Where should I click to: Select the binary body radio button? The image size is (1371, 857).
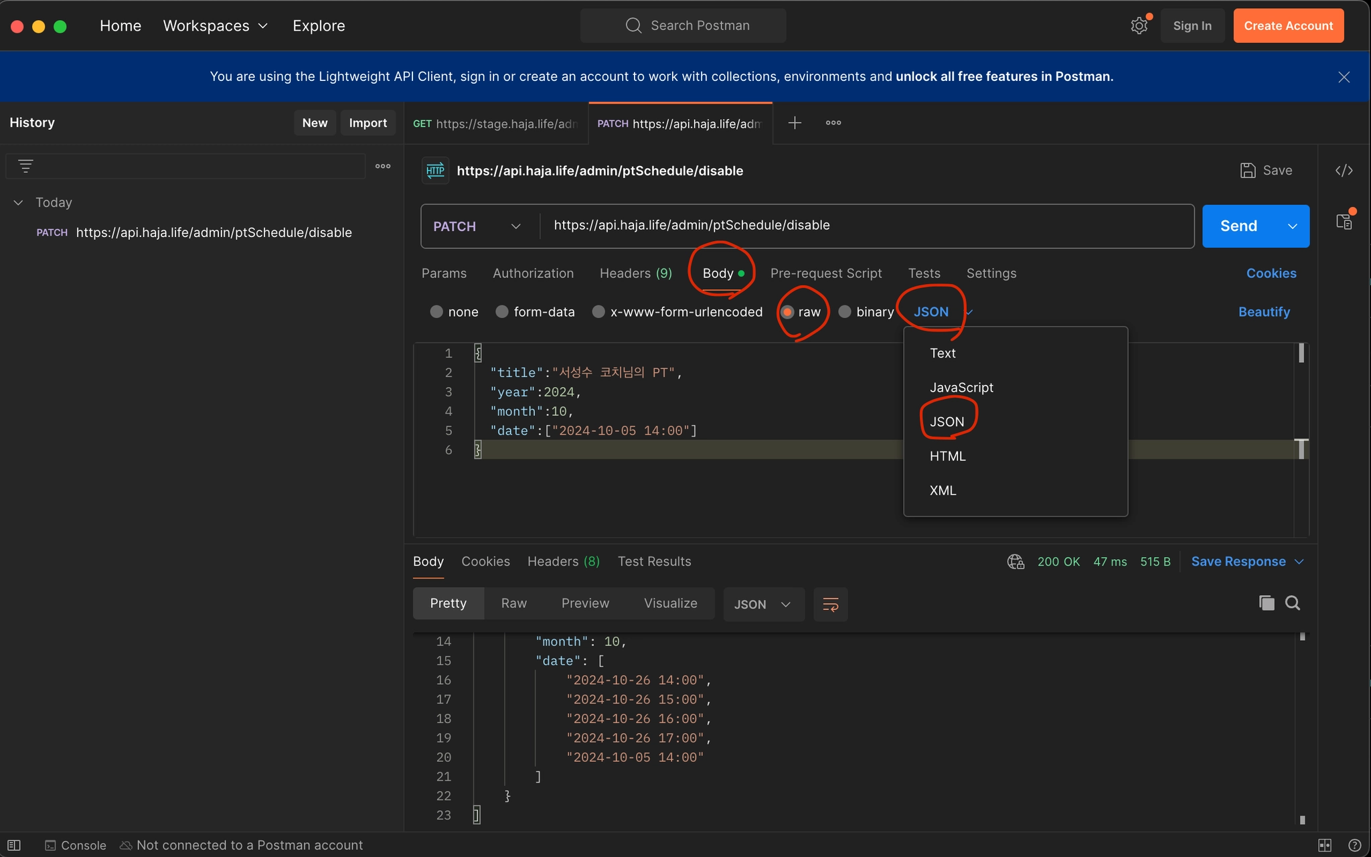coord(845,312)
